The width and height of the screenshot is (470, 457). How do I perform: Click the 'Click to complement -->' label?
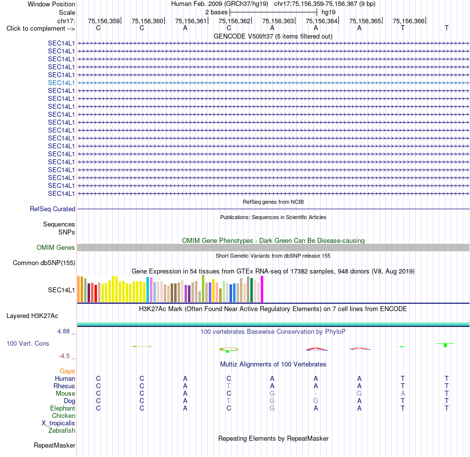(41, 29)
